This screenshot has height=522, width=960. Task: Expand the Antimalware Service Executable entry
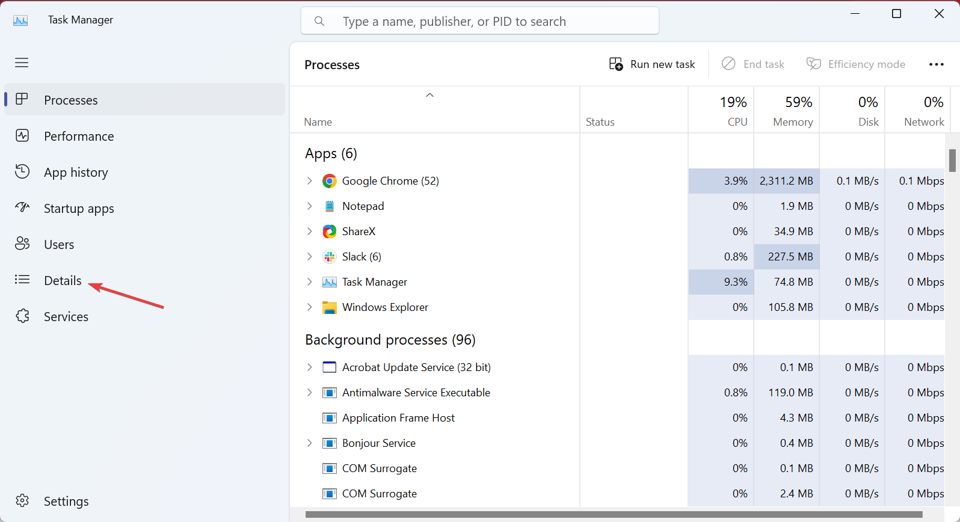pyautogui.click(x=310, y=393)
